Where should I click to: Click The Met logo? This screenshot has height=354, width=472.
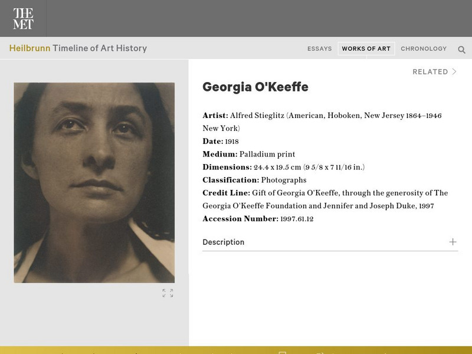coord(23,19)
